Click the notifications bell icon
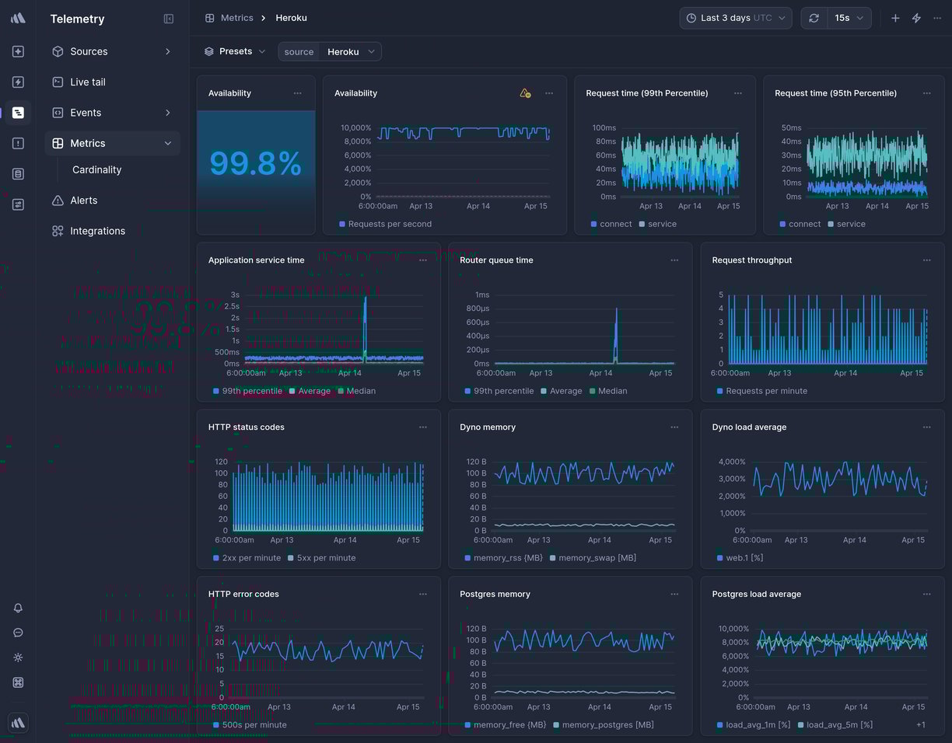The width and height of the screenshot is (952, 743). [x=18, y=609]
